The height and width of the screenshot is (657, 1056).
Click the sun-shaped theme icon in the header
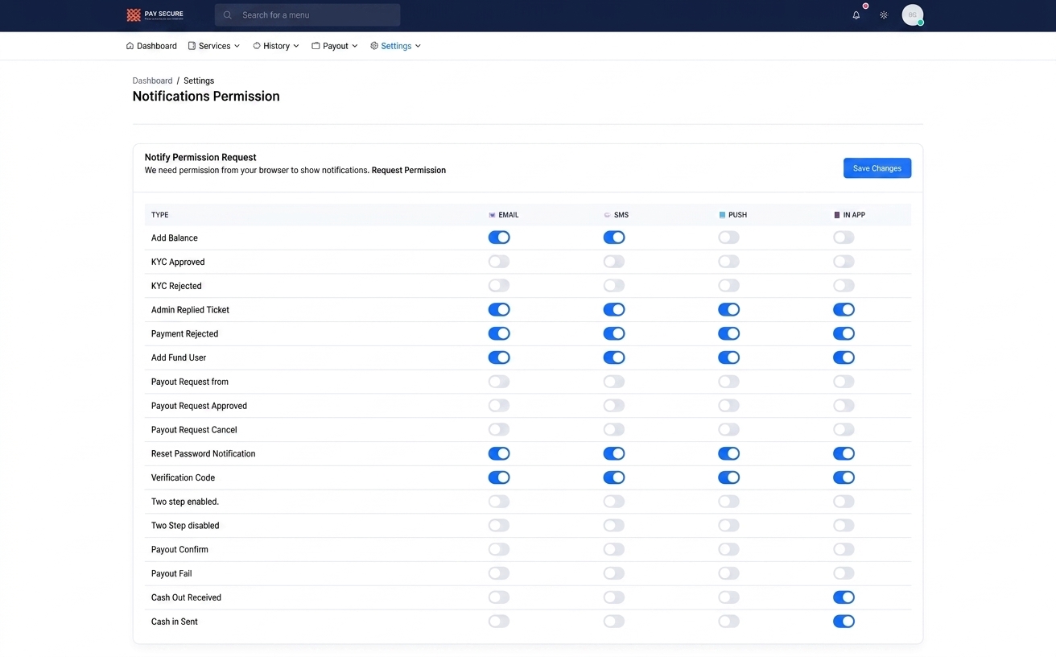[x=884, y=14]
